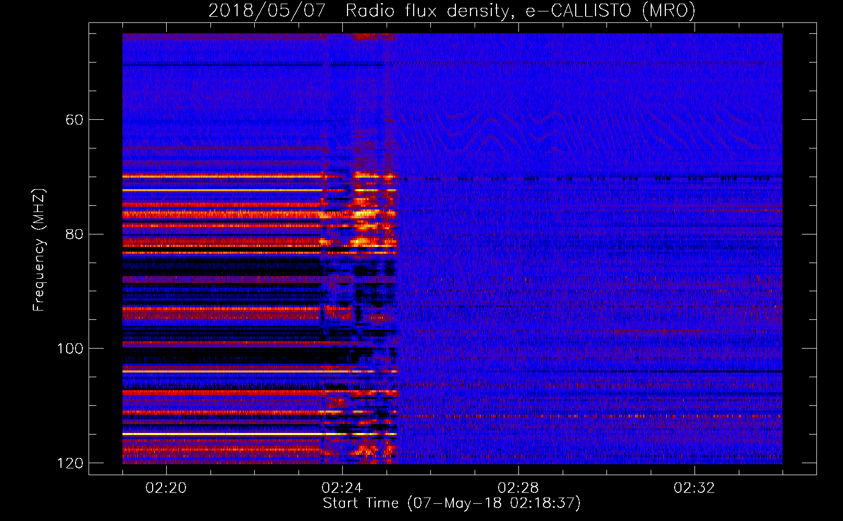The image size is (843, 521).
Task: Click the 'Start Time (07-May-18 02:18:37)' label
Action: (x=452, y=503)
